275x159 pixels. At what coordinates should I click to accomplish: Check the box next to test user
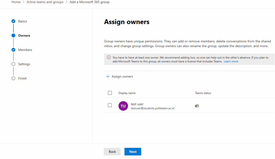[x=110, y=105]
